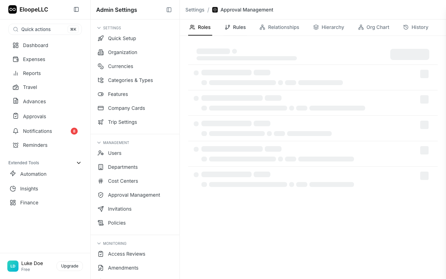Click the Company Cards icon

[101, 108]
